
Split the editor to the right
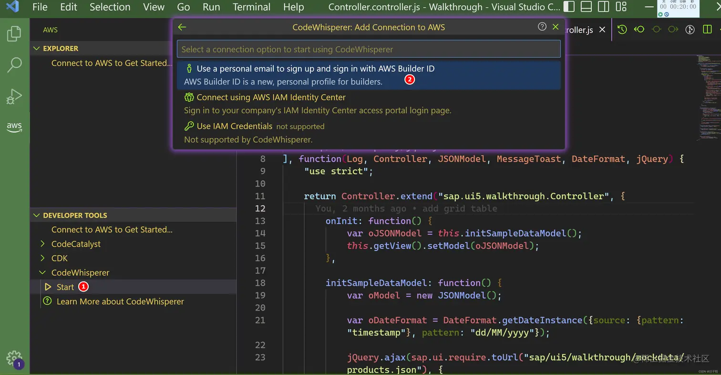tap(707, 30)
